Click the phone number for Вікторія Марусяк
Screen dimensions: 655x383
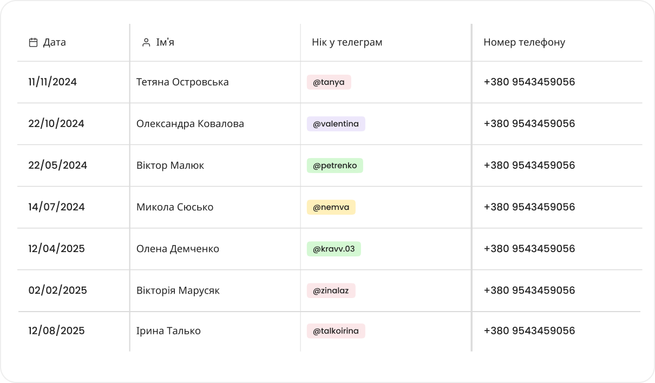click(x=529, y=290)
